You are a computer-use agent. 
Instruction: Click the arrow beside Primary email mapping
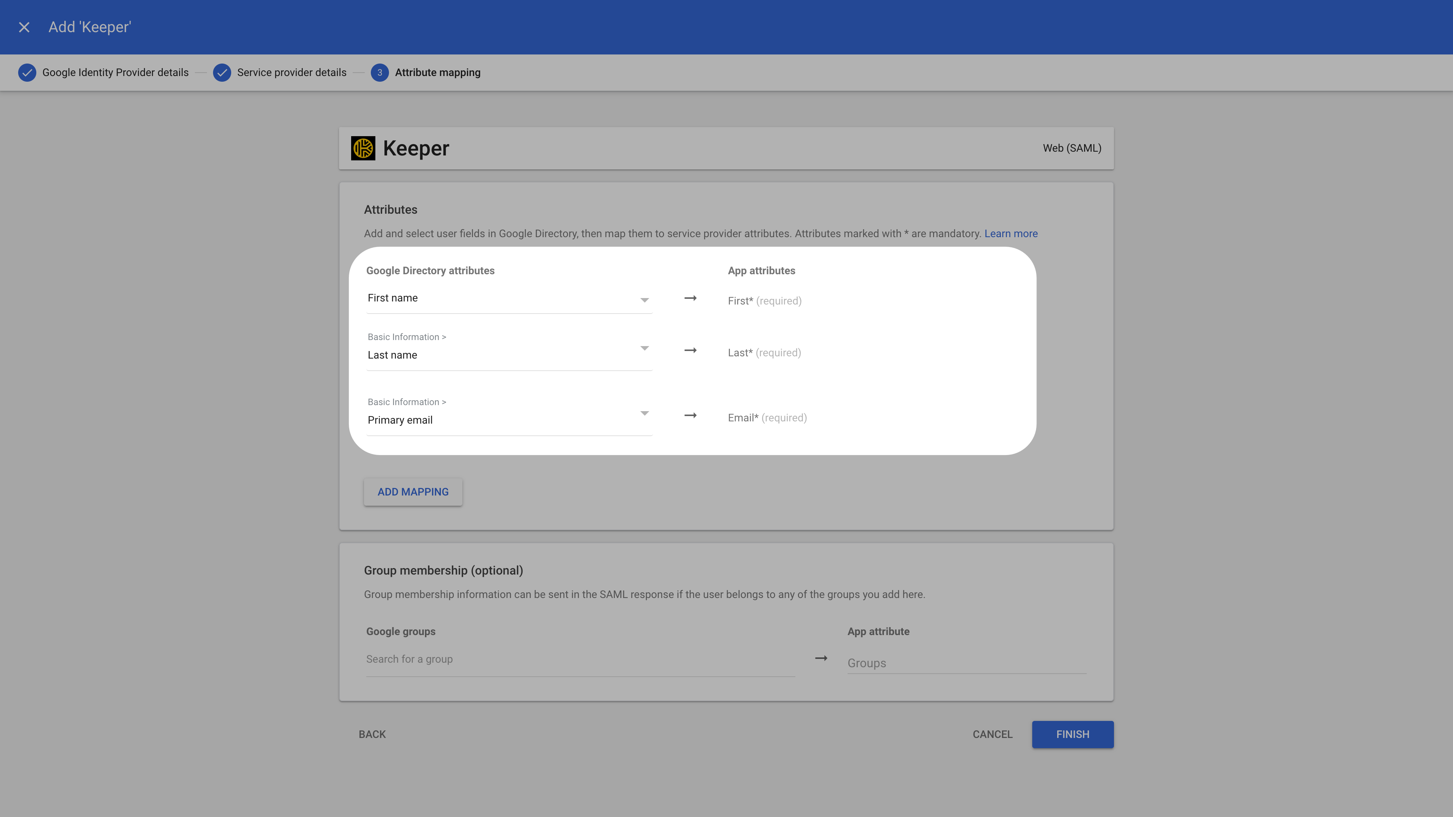690,416
